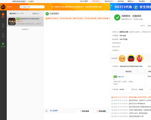Open the 最近 recent chats sidebar icon
Image resolution: width=151 pixels, height=120 pixels.
(3, 16)
